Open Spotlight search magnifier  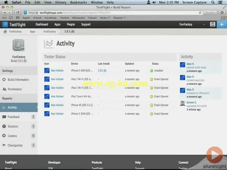point(213,2)
